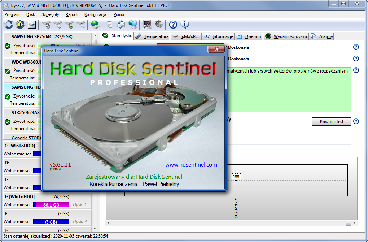This screenshot has width=368, height=242.
Task: Click the v5.61.11 version text in dialog
Action: [x=60, y=164]
